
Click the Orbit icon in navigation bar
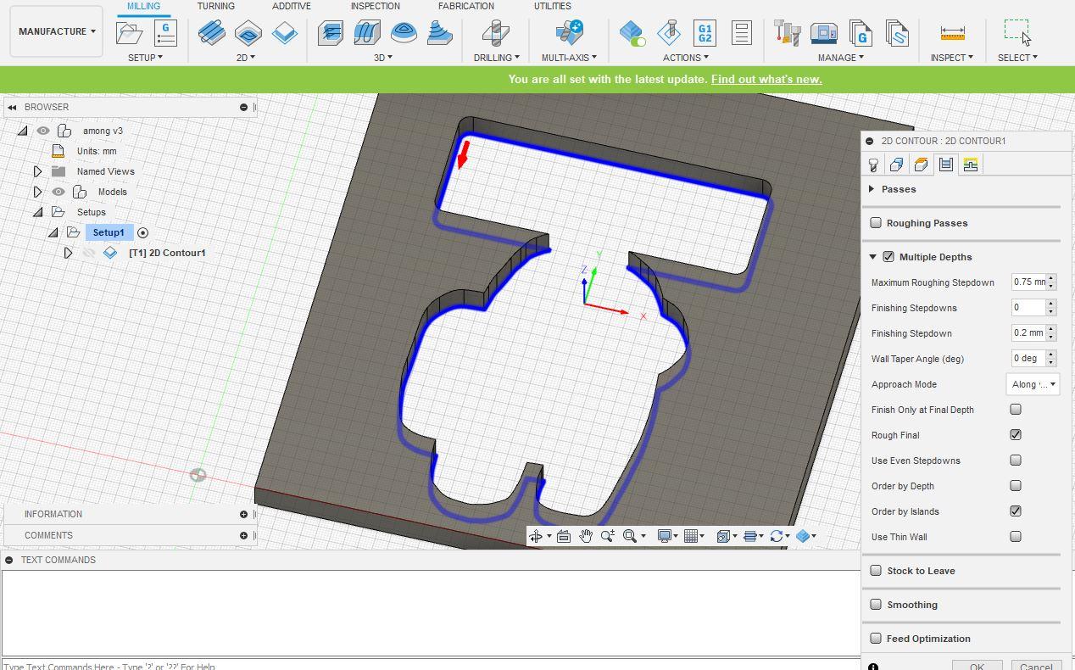tap(536, 536)
